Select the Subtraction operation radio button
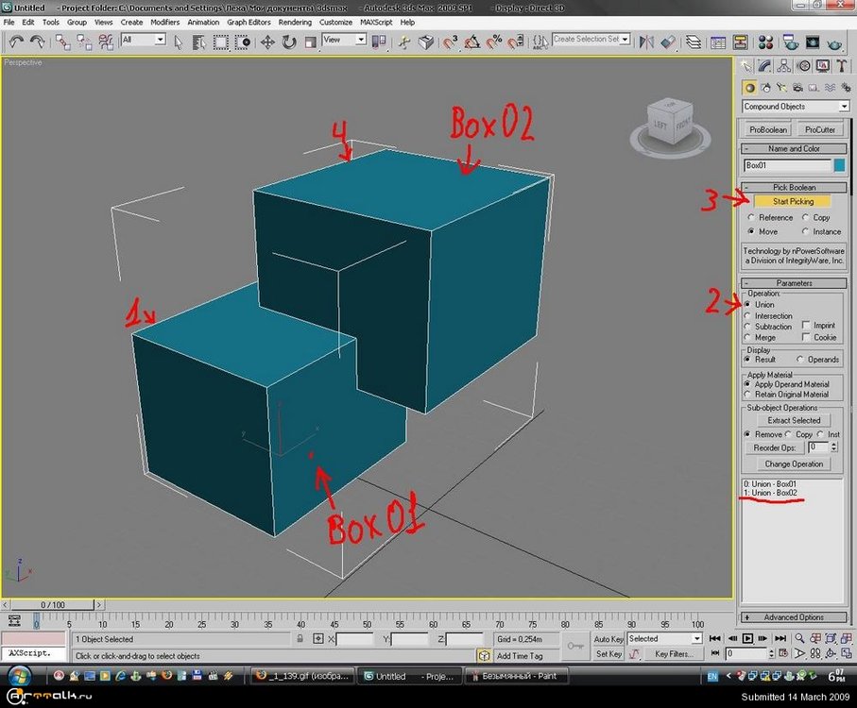The height and width of the screenshot is (708, 857). coord(748,327)
